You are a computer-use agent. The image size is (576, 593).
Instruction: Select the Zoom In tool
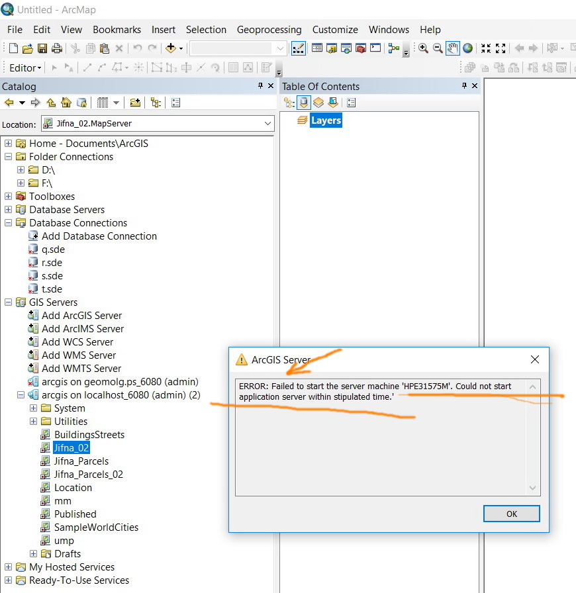(x=423, y=48)
